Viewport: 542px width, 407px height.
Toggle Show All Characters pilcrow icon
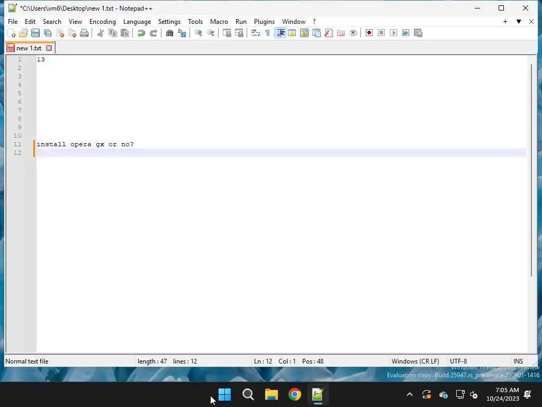[x=267, y=33]
